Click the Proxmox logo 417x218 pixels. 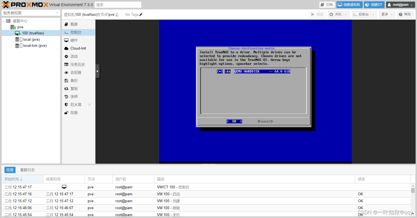coord(25,4)
